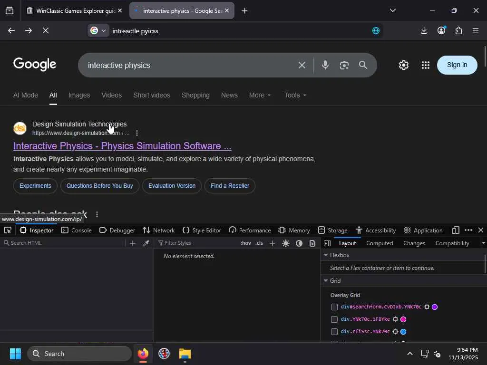
Task: Open list all tabs chevron
Action: (x=392, y=10)
